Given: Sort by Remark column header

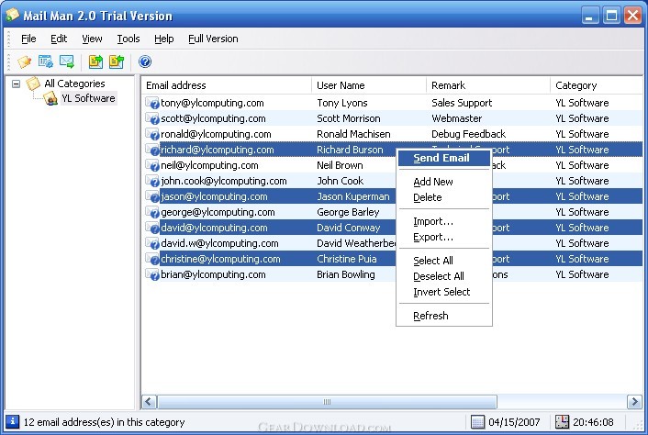Looking at the screenshot, I should [488, 85].
